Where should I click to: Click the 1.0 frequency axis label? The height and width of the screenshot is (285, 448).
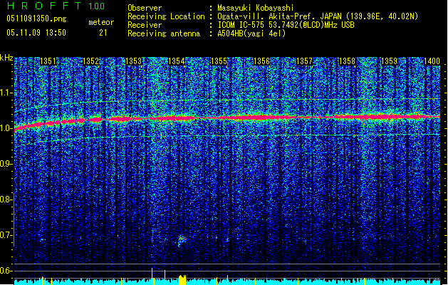tap(6, 128)
